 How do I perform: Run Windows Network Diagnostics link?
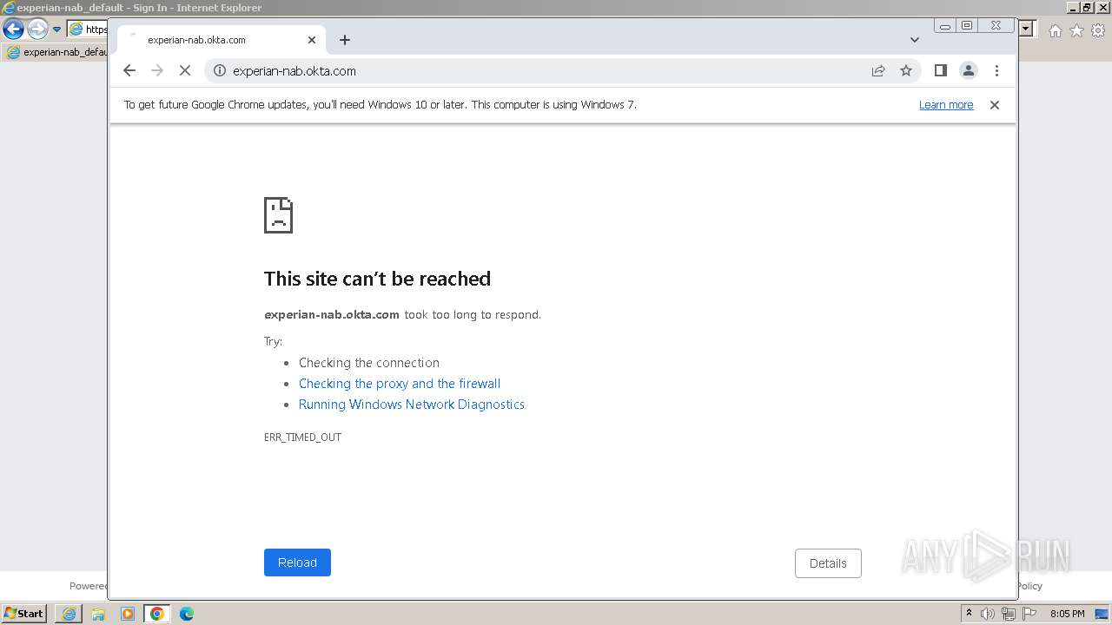tap(412, 405)
